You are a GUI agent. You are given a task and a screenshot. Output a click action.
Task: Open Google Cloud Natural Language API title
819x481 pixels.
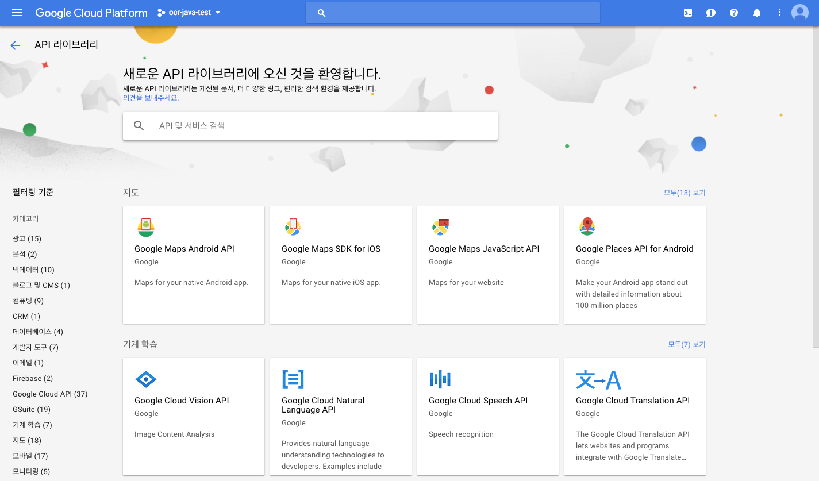(x=323, y=405)
